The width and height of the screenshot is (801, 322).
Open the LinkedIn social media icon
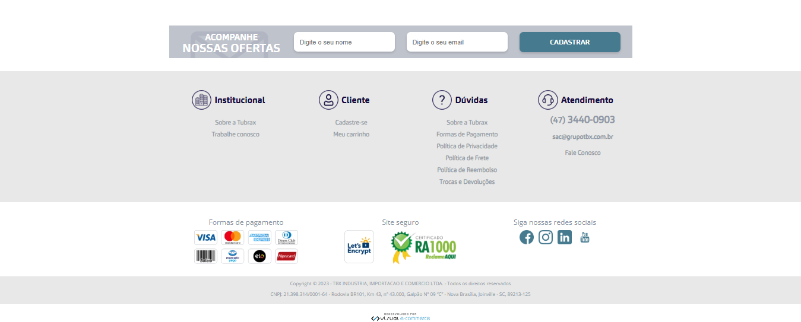[x=565, y=237]
